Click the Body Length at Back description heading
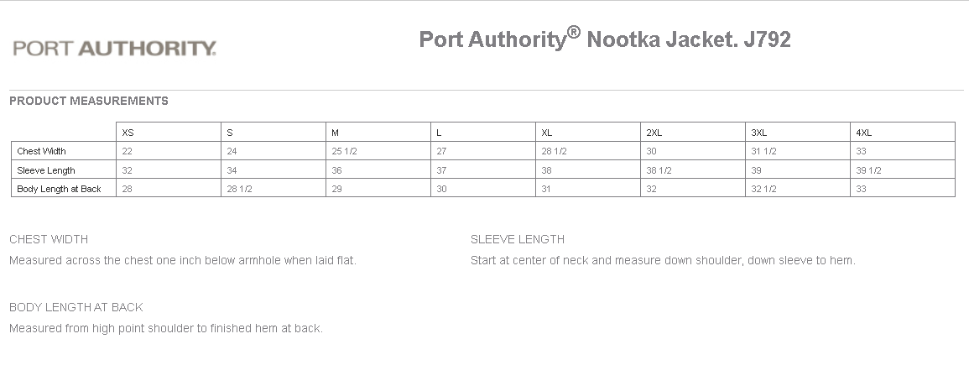Screen dimensions: 969x365 (76, 307)
